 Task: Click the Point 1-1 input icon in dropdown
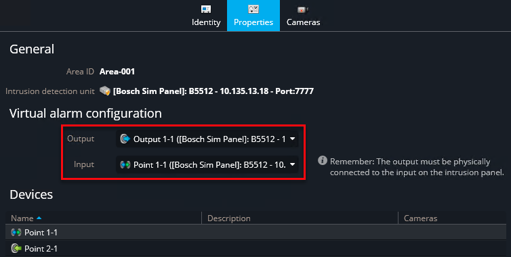pos(125,164)
